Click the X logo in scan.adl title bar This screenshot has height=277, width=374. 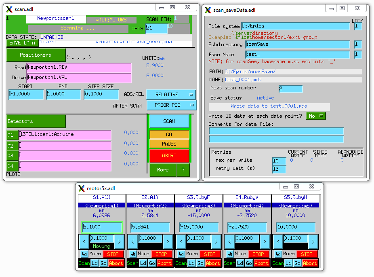[x=9, y=9]
